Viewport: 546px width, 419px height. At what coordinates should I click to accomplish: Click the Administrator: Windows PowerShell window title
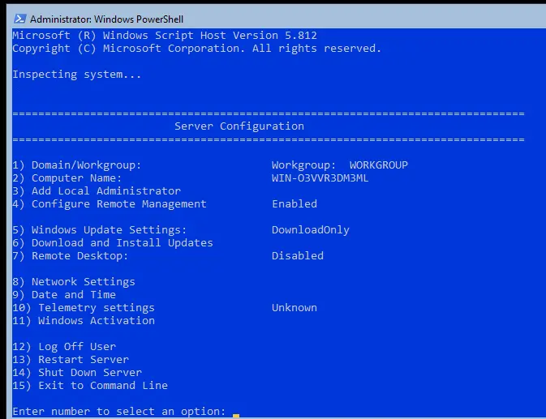[x=106, y=19]
